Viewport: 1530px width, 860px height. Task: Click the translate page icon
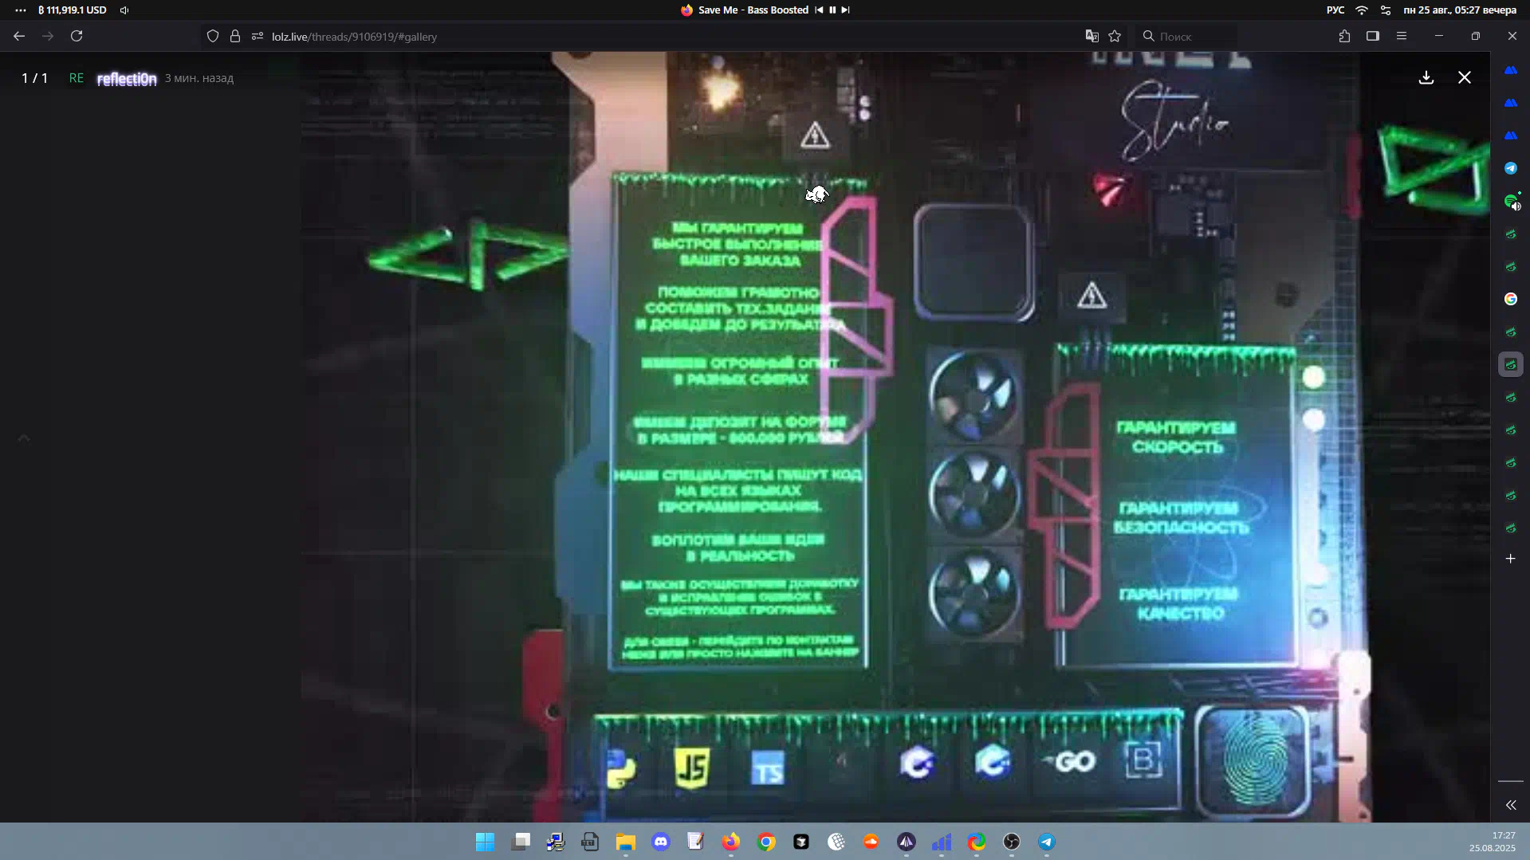(1091, 36)
